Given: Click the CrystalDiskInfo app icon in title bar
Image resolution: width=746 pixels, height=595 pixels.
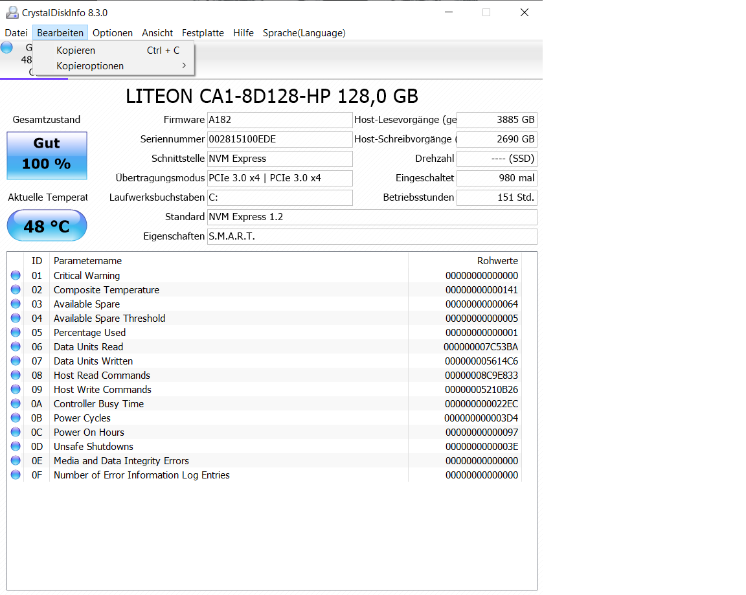Looking at the screenshot, I should [12, 12].
